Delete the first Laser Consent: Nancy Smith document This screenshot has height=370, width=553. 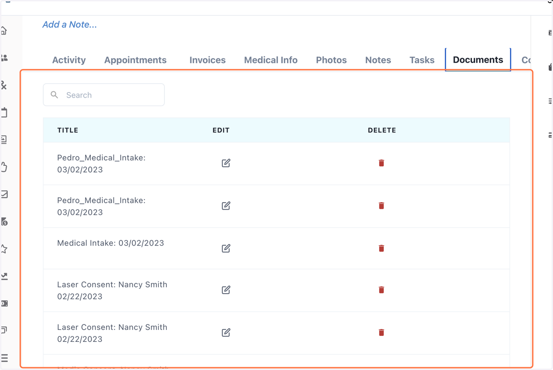tap(381, 290)
